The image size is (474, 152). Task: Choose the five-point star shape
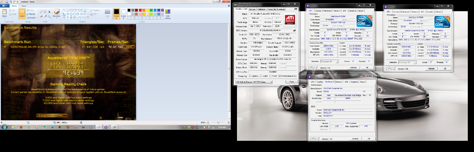point(71,17)
